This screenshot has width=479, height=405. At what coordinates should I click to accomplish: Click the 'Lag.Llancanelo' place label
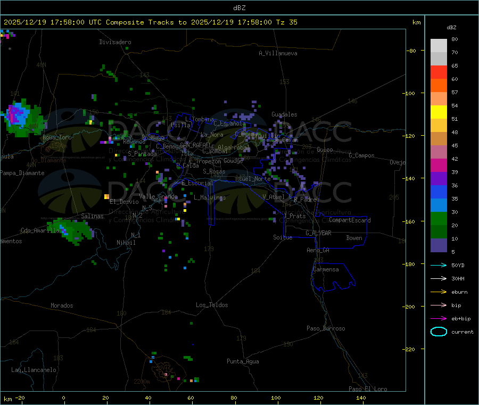point(34,370)
